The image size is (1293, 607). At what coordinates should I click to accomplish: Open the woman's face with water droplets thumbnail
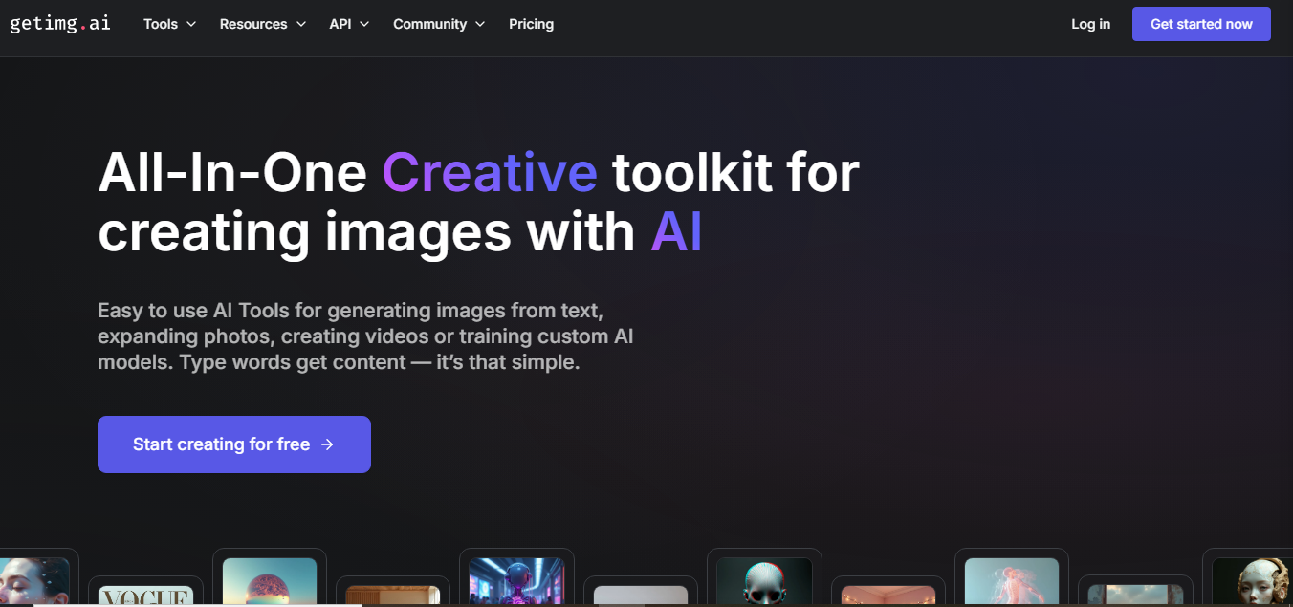(x=34, y=582)
